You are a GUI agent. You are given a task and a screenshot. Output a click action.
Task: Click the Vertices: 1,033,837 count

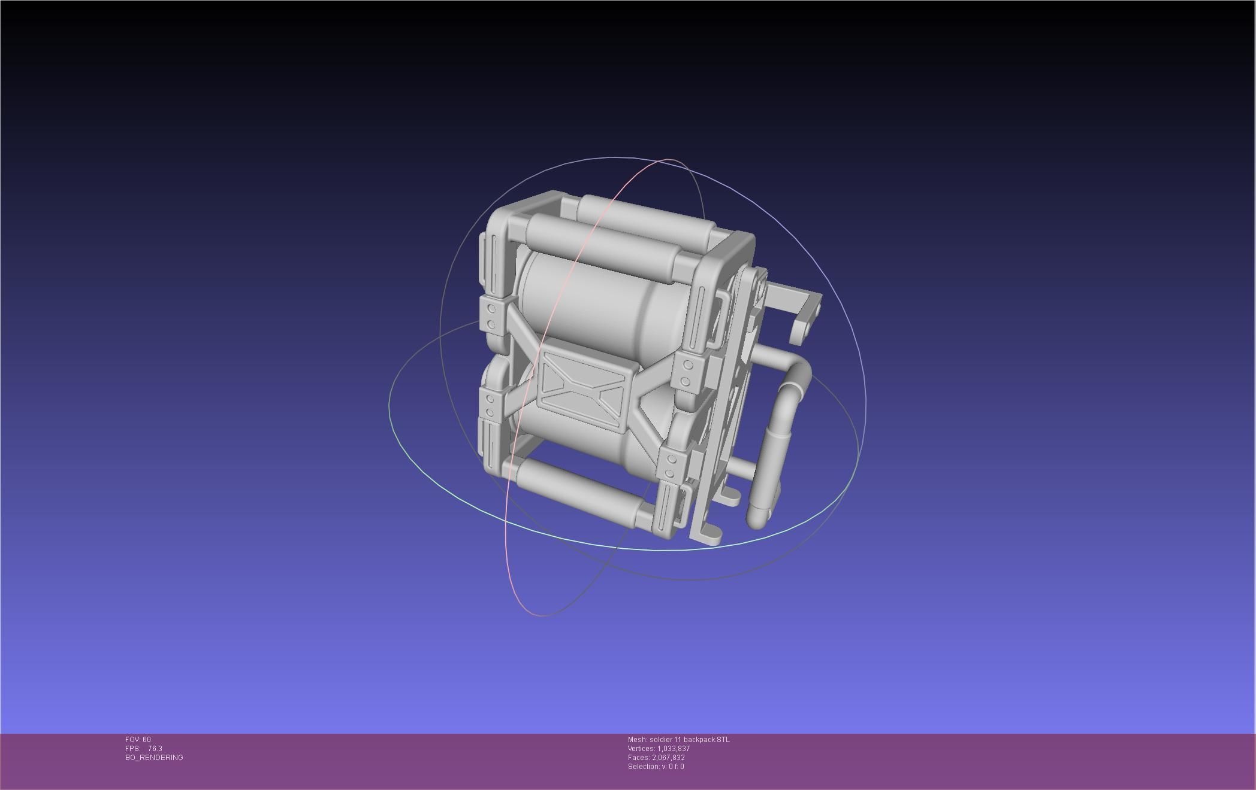click(x=659, y=749)
